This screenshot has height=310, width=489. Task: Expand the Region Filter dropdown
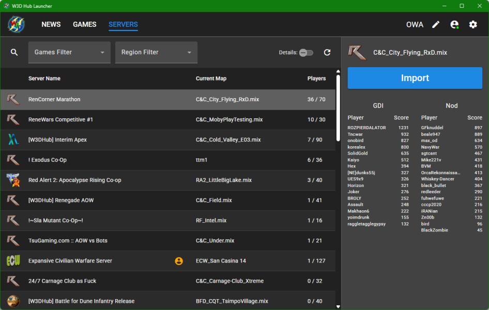pyautogui.click(x=156, y=52)
